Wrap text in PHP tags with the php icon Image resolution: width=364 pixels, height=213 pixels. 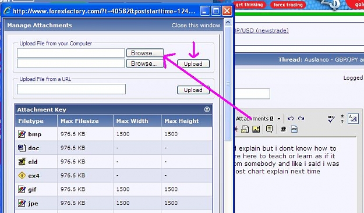coord(294,129)
